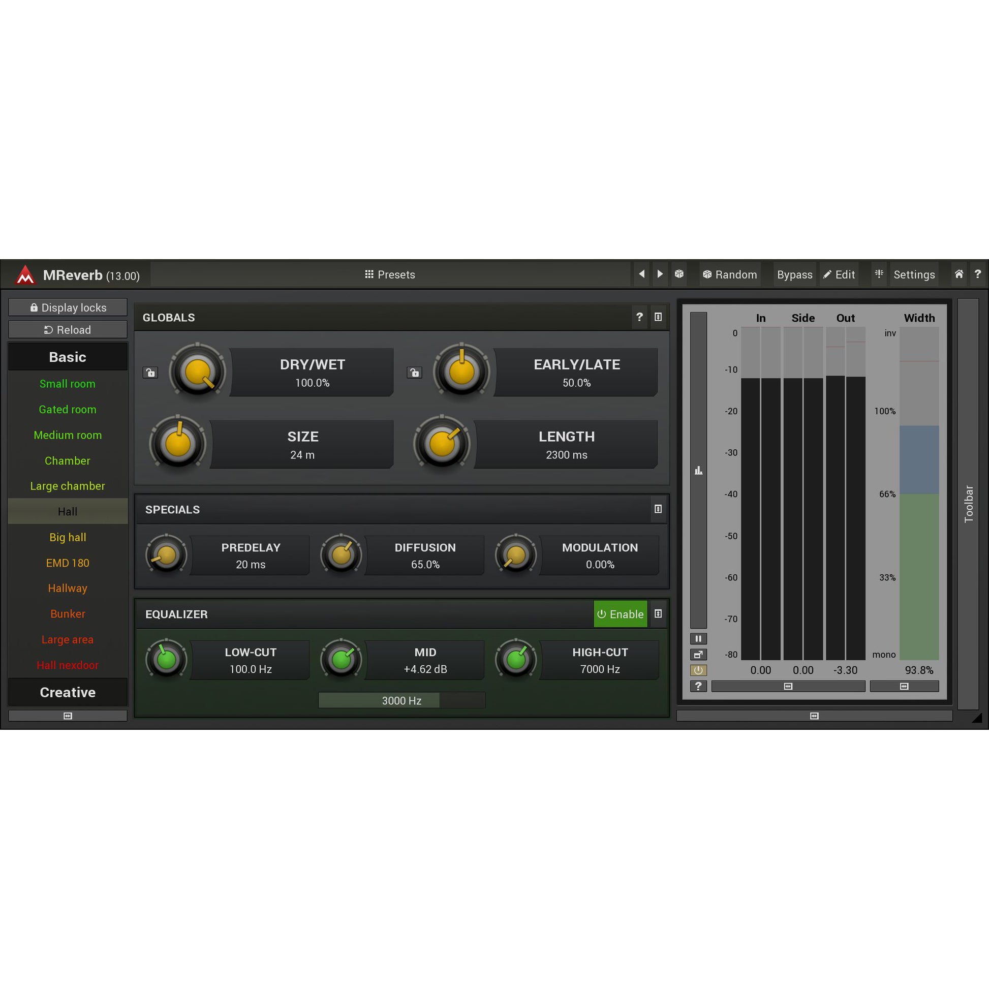
Task: Open the home icon in title bar
Action: [959, 274]
